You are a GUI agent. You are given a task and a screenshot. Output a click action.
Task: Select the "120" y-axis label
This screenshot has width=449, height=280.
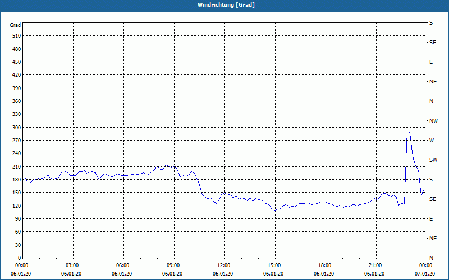17,206
